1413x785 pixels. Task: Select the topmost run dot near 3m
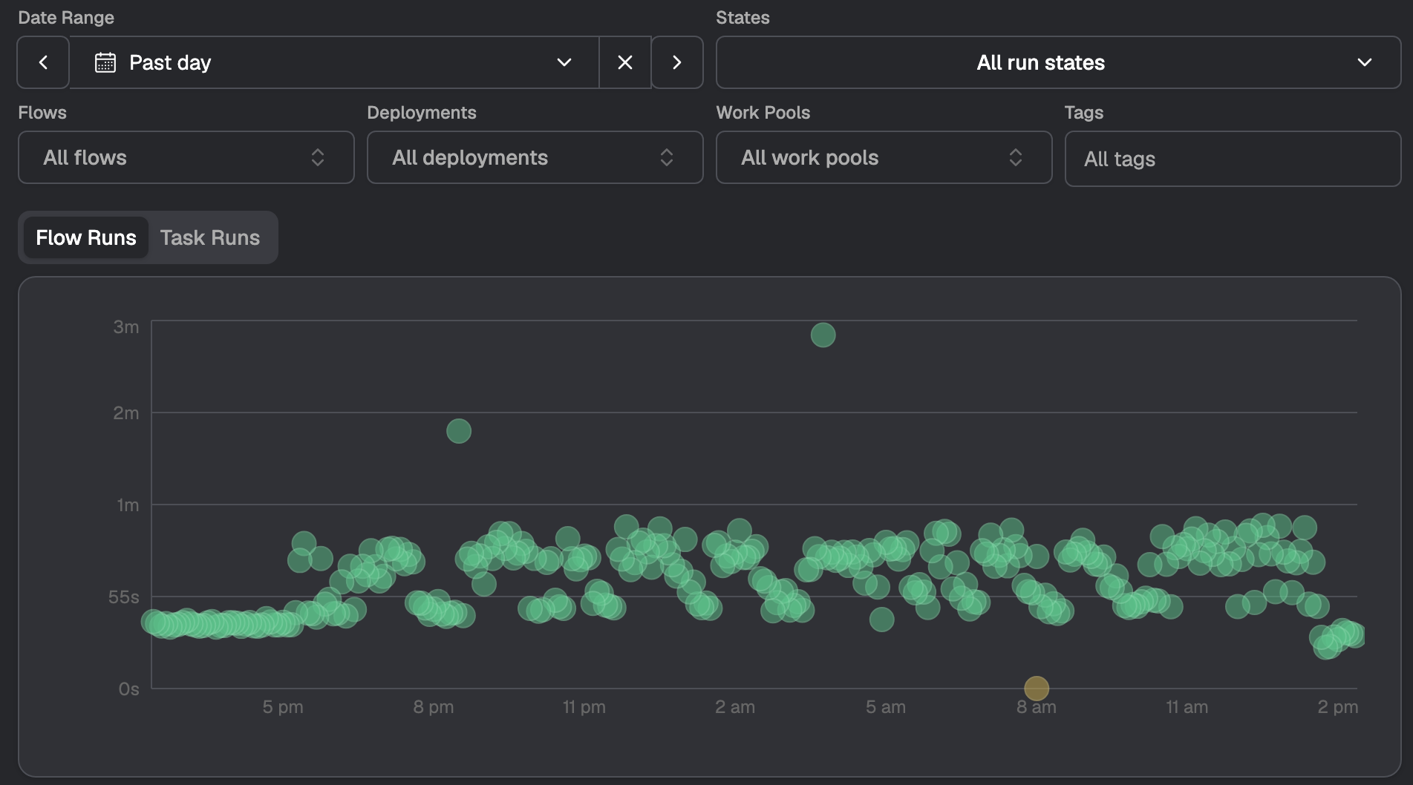pyautogui.click(x=823, y=335)
